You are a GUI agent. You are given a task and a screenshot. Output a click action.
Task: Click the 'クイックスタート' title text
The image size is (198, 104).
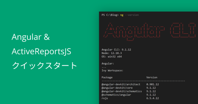[44, 66]
